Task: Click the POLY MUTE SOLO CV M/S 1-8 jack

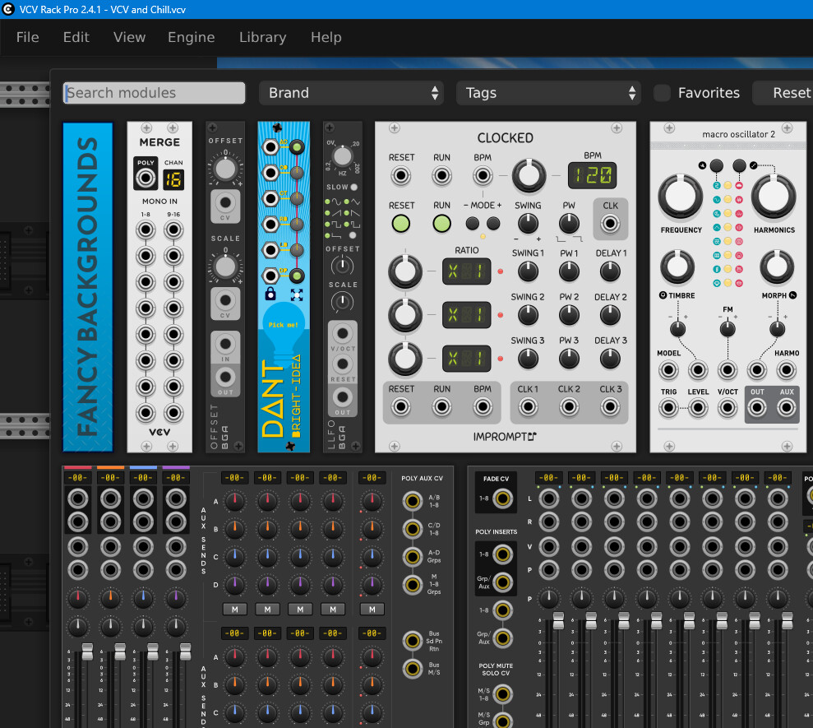Action: coord(502,693)
